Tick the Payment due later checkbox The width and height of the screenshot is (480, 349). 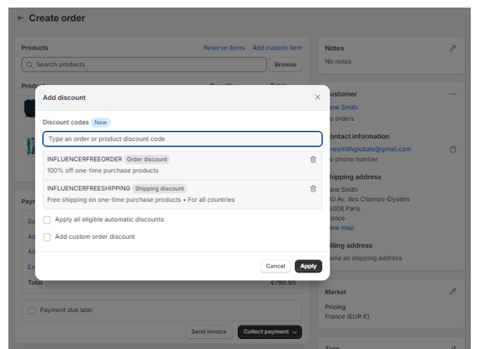pos(32,310)
